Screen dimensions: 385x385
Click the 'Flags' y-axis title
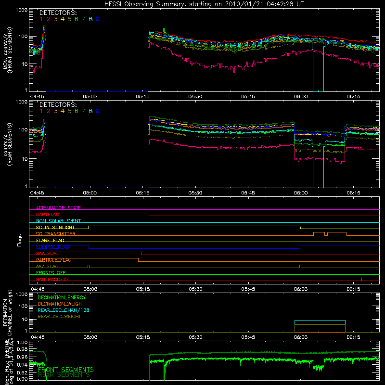[20, 240]
